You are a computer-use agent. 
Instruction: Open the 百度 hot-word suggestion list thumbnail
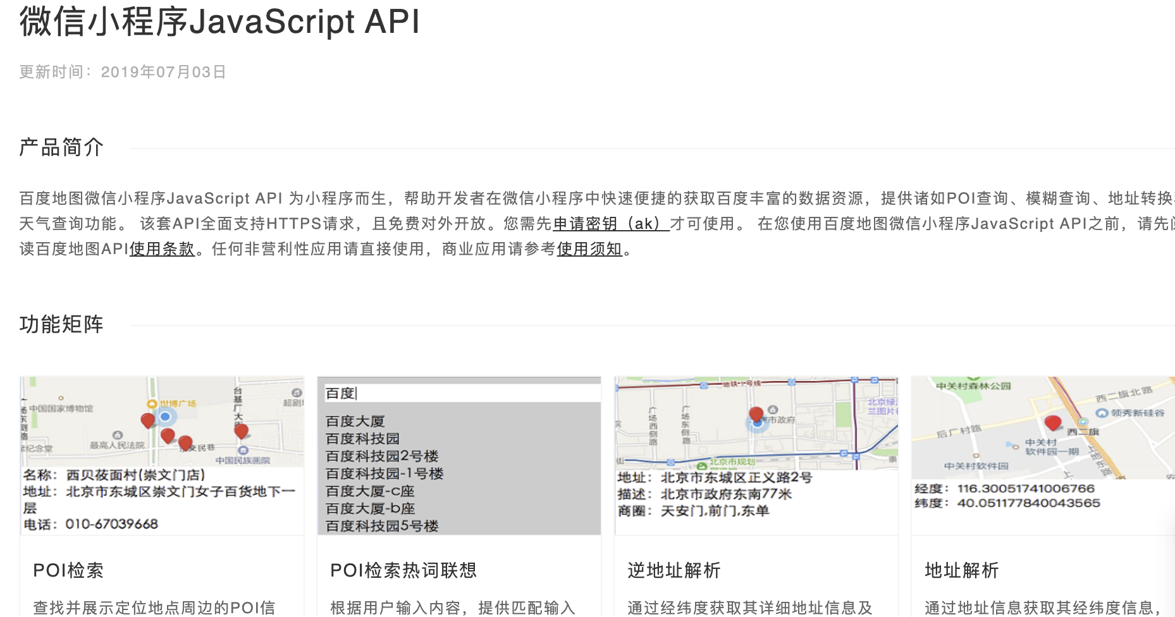(x=459, y=456)
